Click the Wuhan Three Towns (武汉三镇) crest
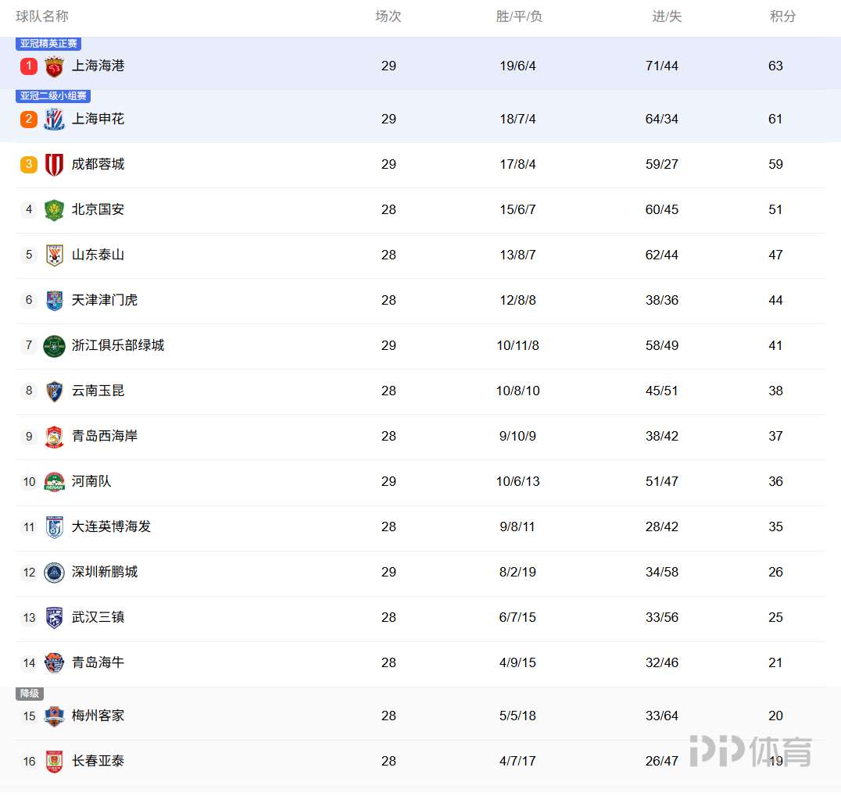The width and height of the screenshot is (841, 796). (x=54, y=618)
